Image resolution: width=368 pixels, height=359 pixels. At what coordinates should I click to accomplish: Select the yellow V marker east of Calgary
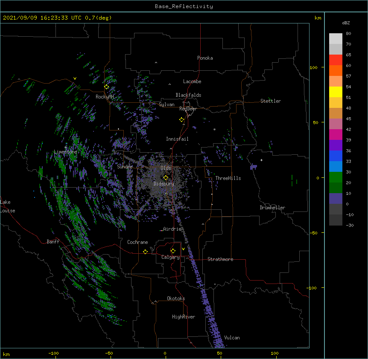click(183, 249)
